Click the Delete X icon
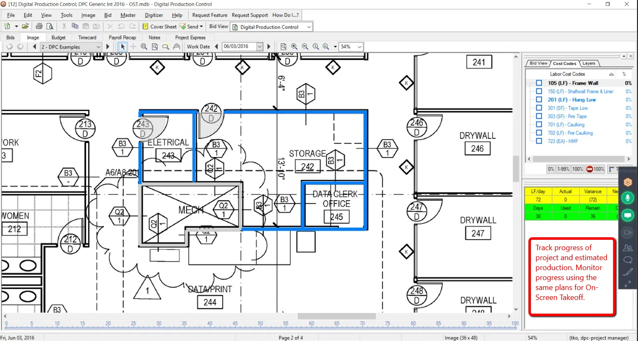The image size is (638, 341). click(x=110, y=26)
